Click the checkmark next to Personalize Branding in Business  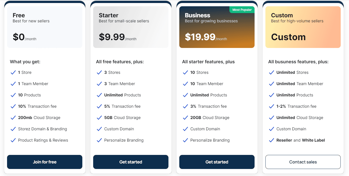pos(185,140)
